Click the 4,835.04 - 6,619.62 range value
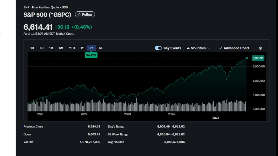Image resolution: width=278 pixels, height=156 pixels. pos(171,134)
